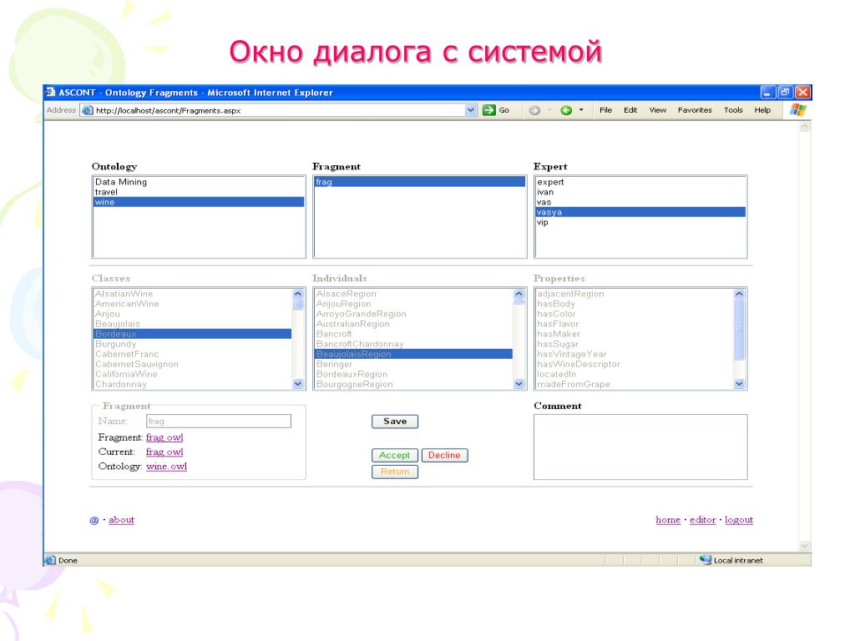The width and height of the screenshot is (855, 641).
Task: Click the Individuals list scroll-up arrow
Action: pyautogui.click(x=519, y=294)
